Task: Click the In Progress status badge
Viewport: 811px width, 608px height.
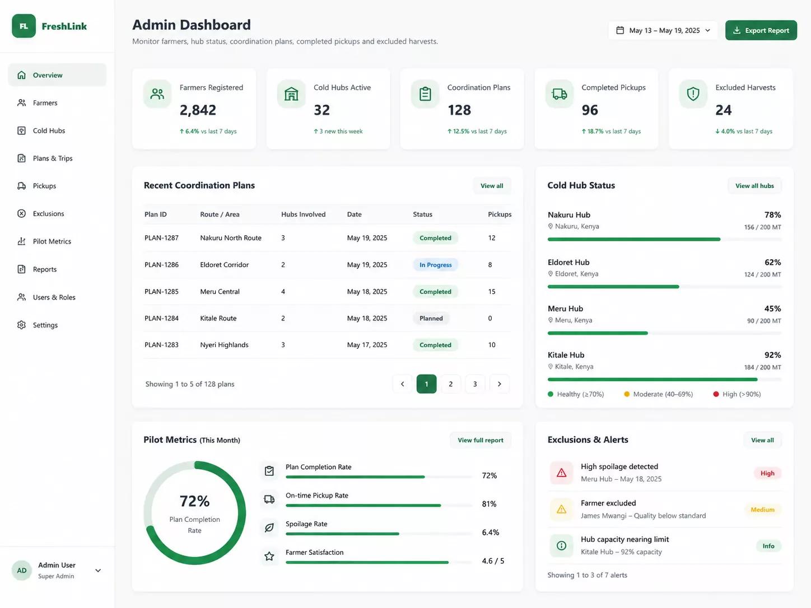Action: [x=435, y=265]
